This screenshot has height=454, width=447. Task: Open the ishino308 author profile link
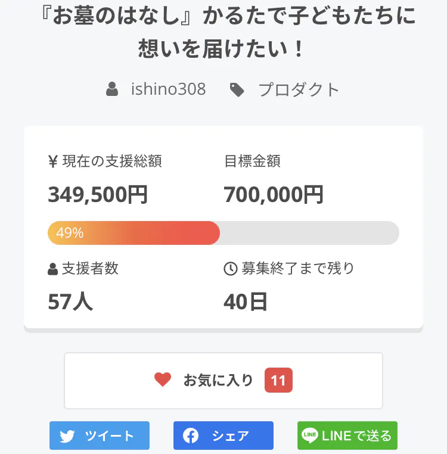tap(168, 90)
